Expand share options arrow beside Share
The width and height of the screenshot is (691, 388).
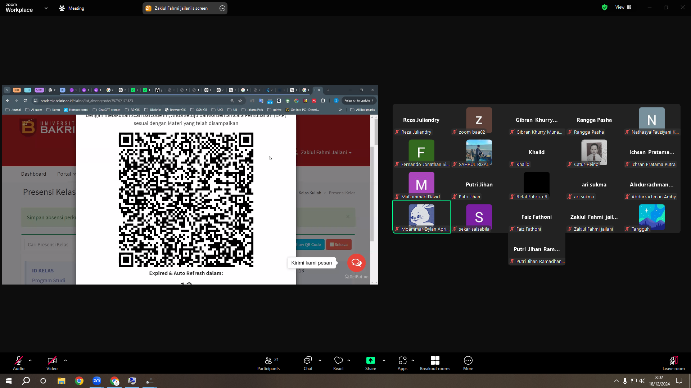pos(384,360)
